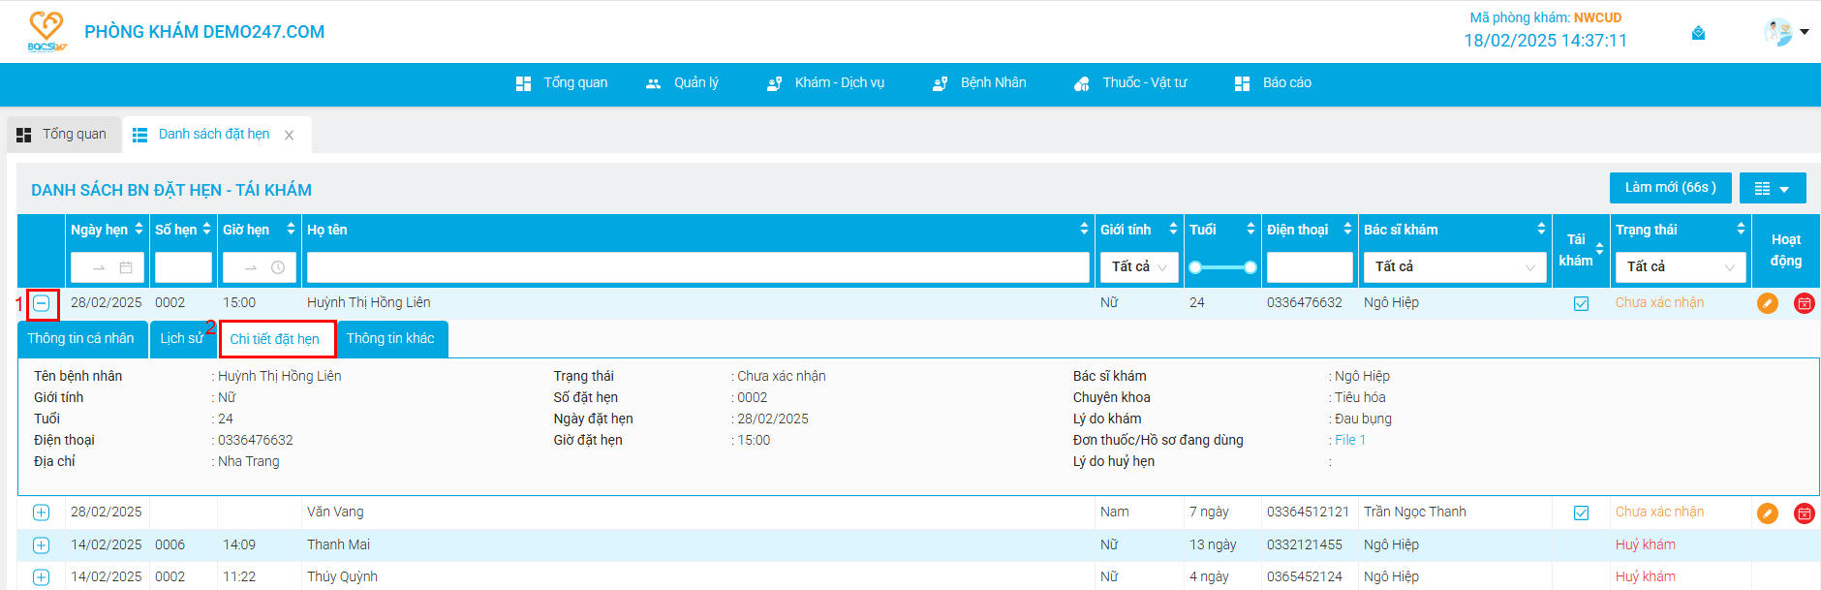Open the Tổng quan menu
The width and height of the screenshot is (1821, 590).
(x=562, y=83)
